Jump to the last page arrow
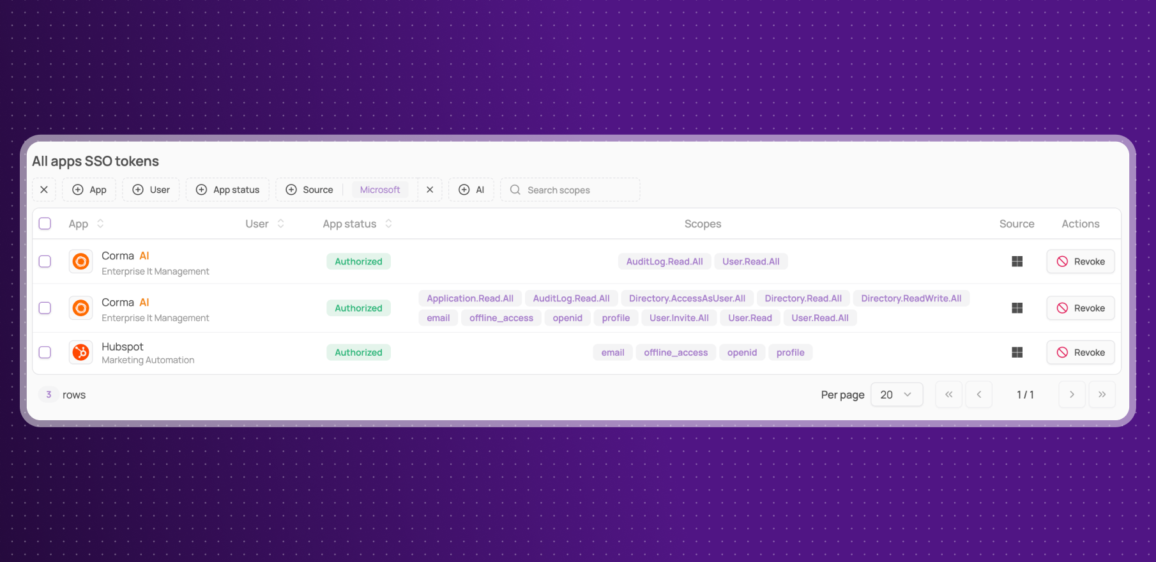 pyautogui.click(x=1102, y=395)
